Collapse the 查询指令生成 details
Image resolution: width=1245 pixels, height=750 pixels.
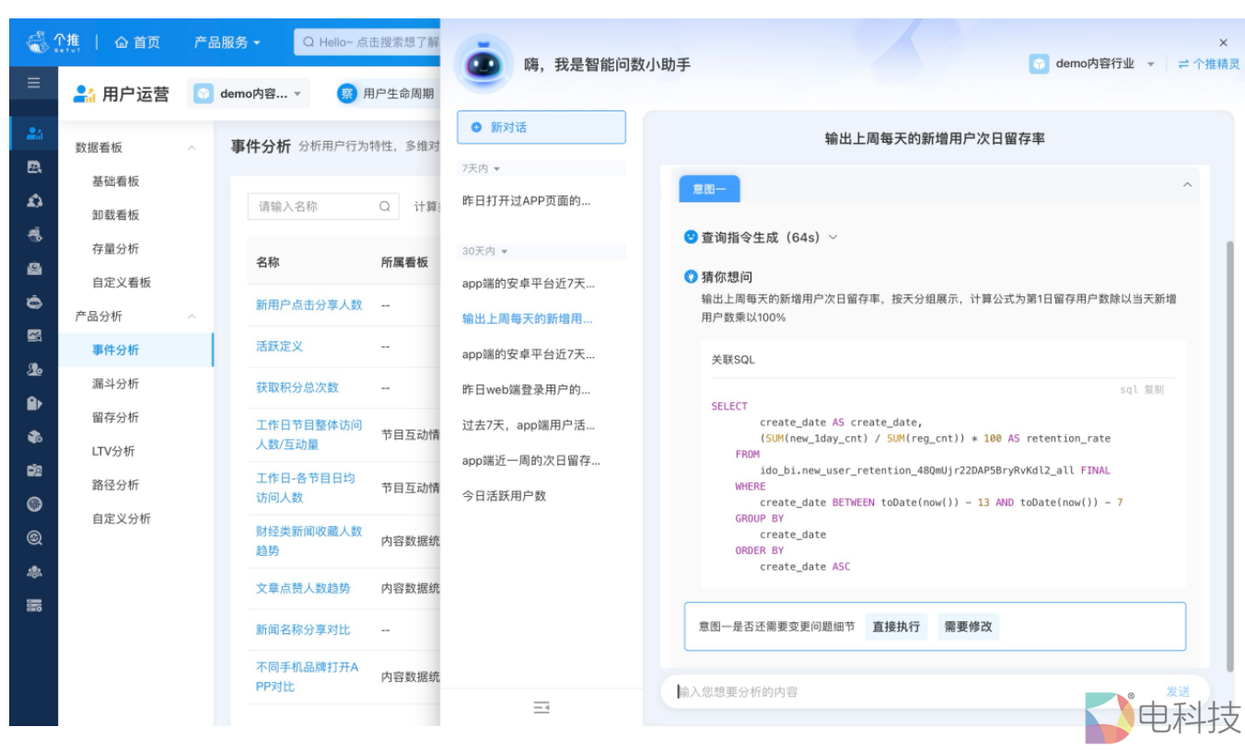pos(833,237)
